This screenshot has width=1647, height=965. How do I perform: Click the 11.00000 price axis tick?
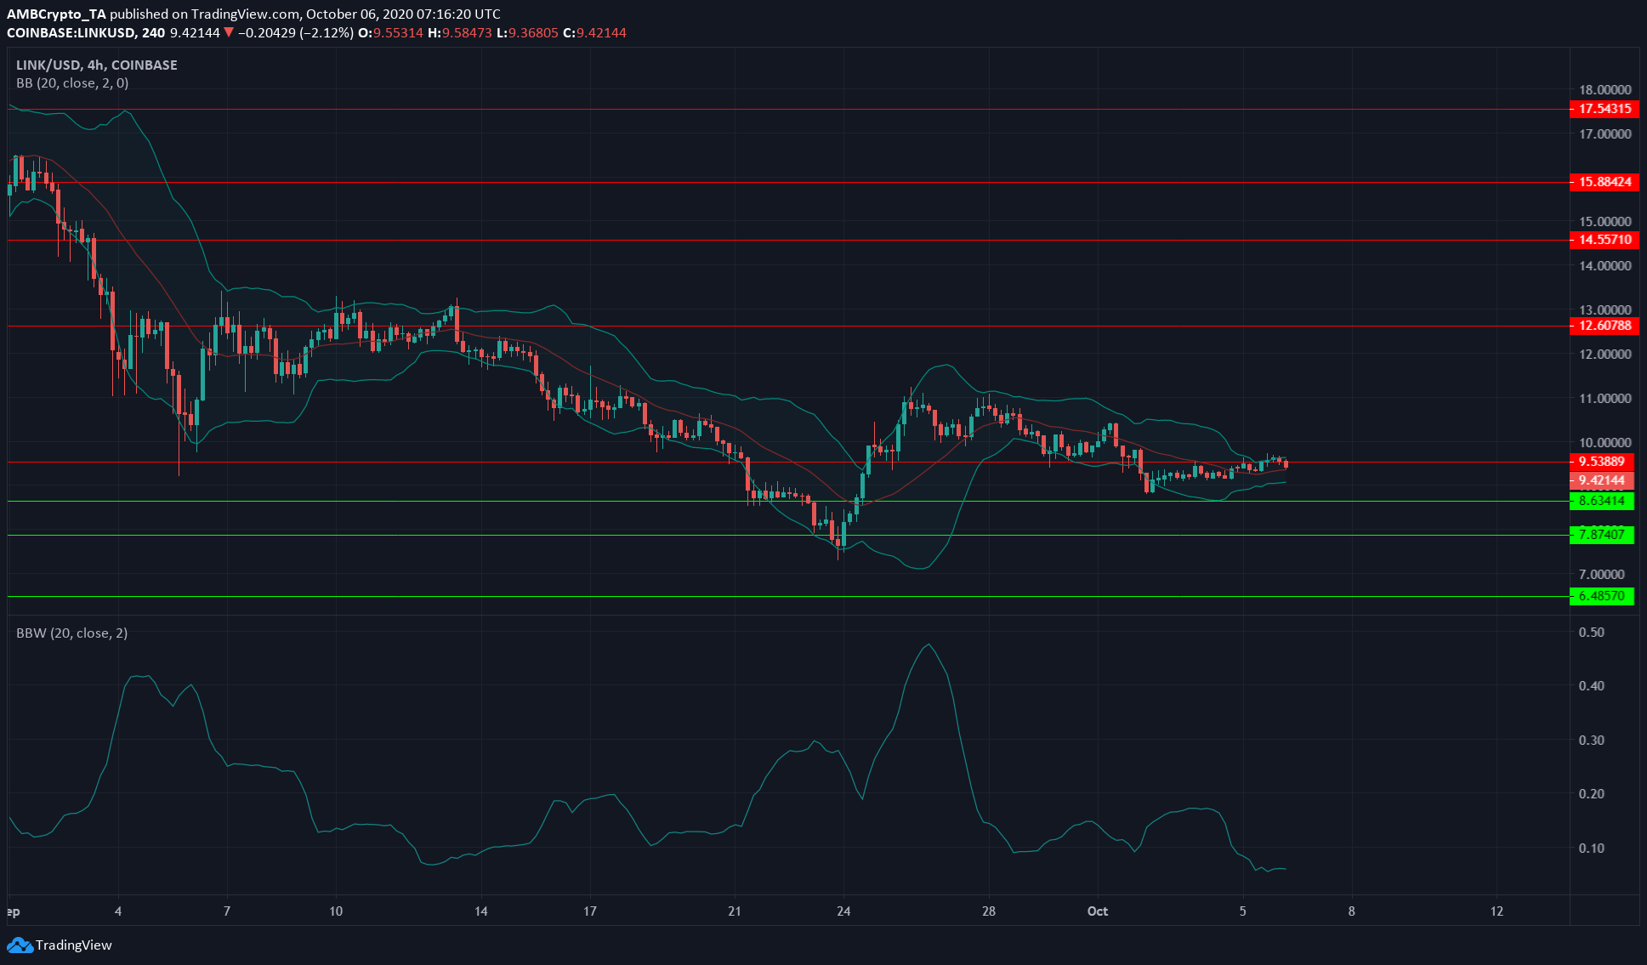pos(1604,398)
